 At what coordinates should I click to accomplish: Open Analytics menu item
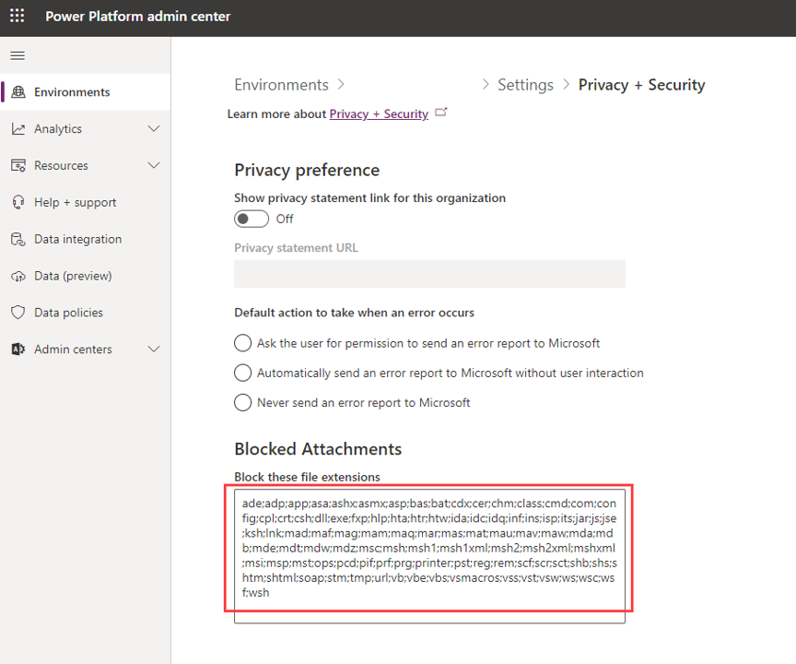click(x=86, y=129)
